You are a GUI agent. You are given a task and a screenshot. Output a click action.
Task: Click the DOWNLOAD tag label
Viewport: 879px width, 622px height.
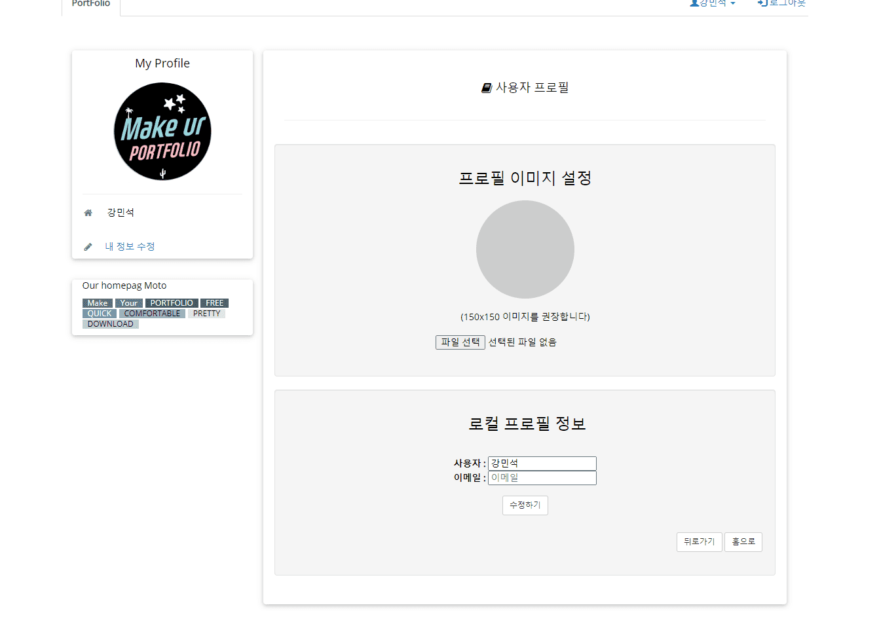tap(111, 324)
